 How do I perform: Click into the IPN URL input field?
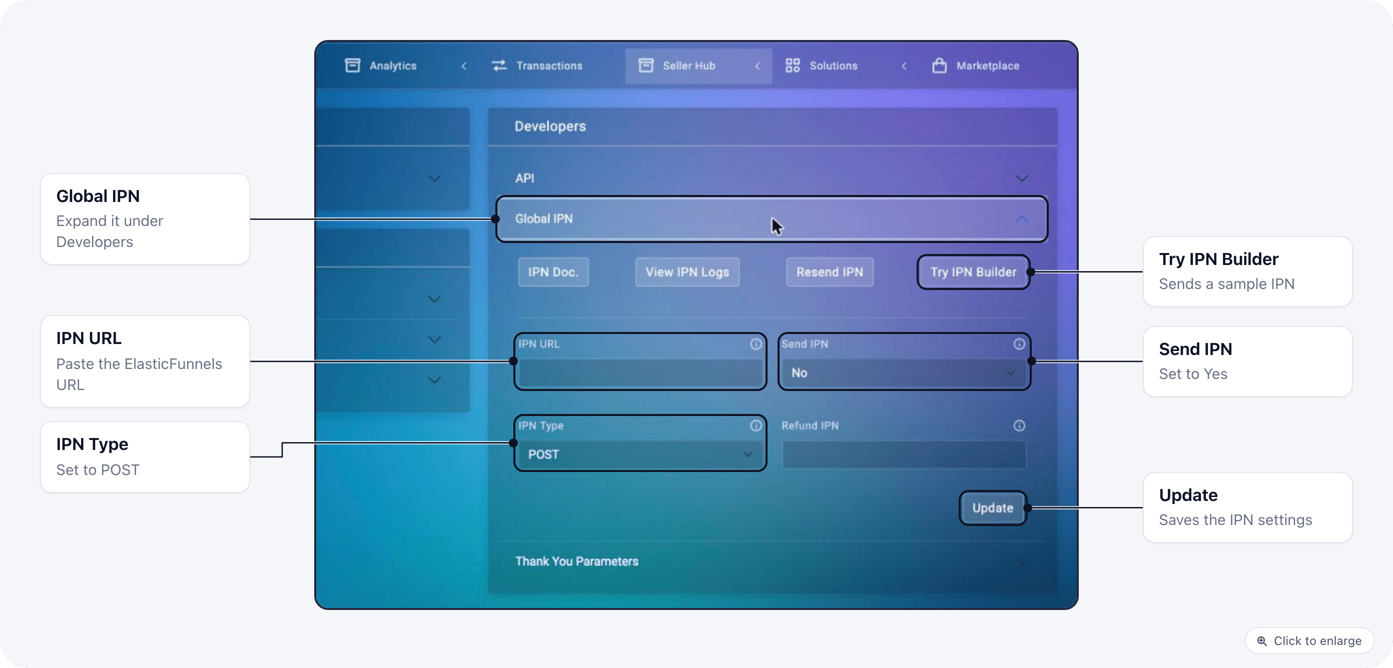pos(640,372)
